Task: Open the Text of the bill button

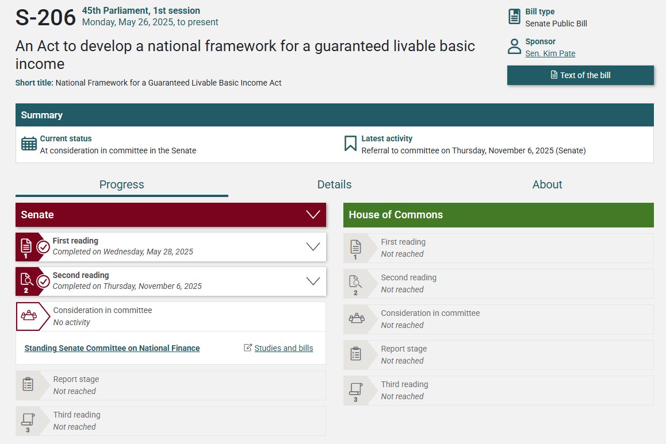Action: click(x=580, y=75)
